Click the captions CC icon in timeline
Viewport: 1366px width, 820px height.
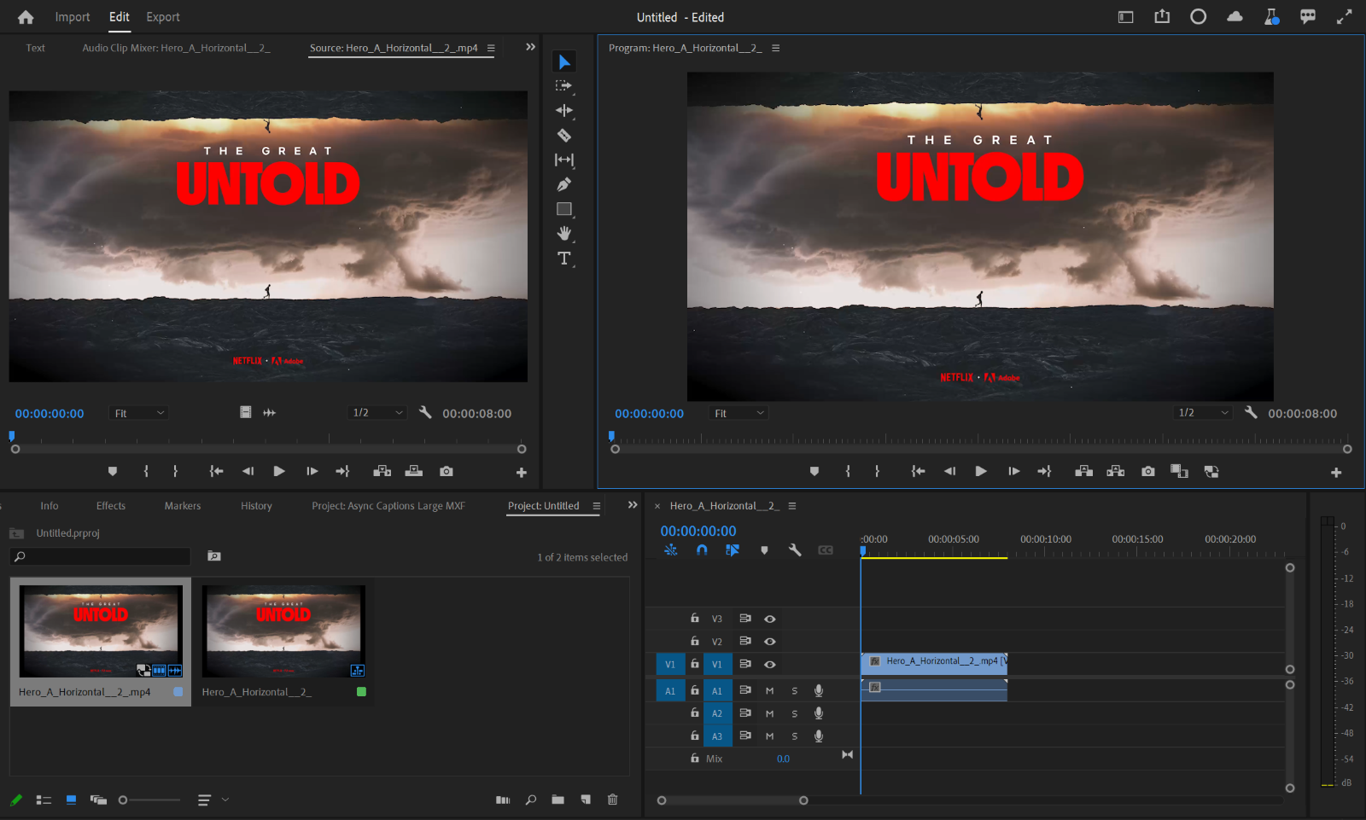[826, 550]
